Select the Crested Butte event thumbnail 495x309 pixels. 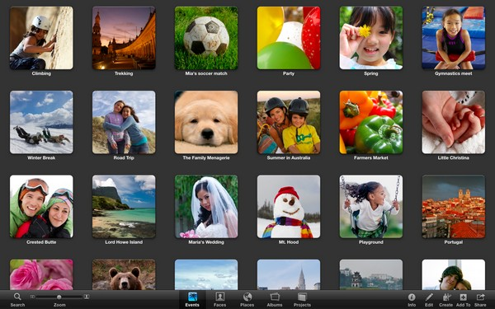(x=41, y=207)
